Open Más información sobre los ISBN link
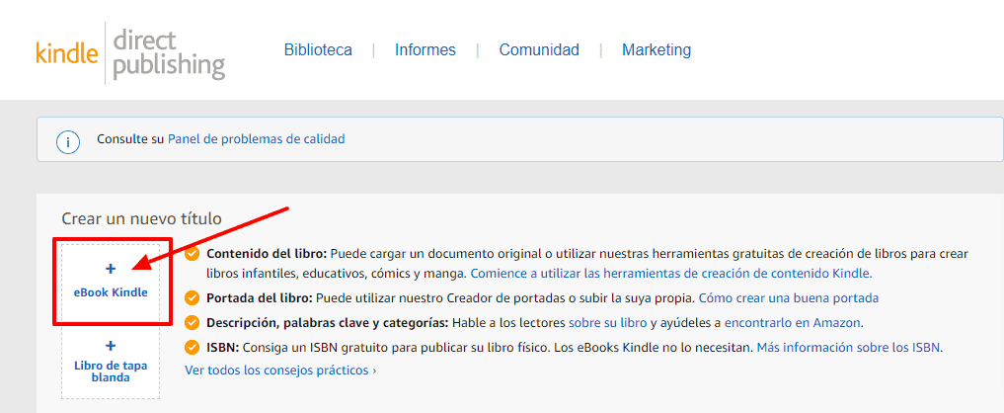Screen dimensions: 1004x413 tap(848, 348)
